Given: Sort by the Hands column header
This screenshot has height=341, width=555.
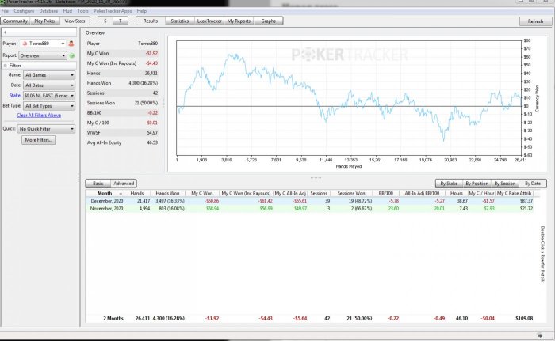Looking at the screenshot, I should click(x=137, y=194).
